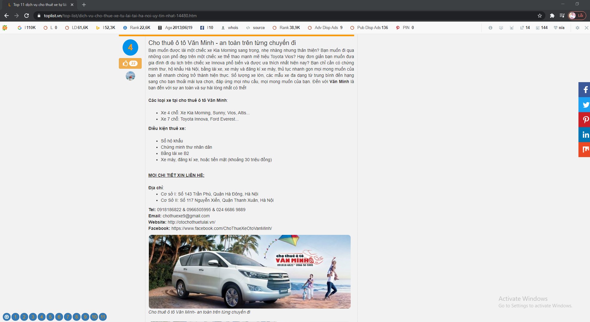Open SEOquake page info icon
590x322 pixels.
pos(490,28)
